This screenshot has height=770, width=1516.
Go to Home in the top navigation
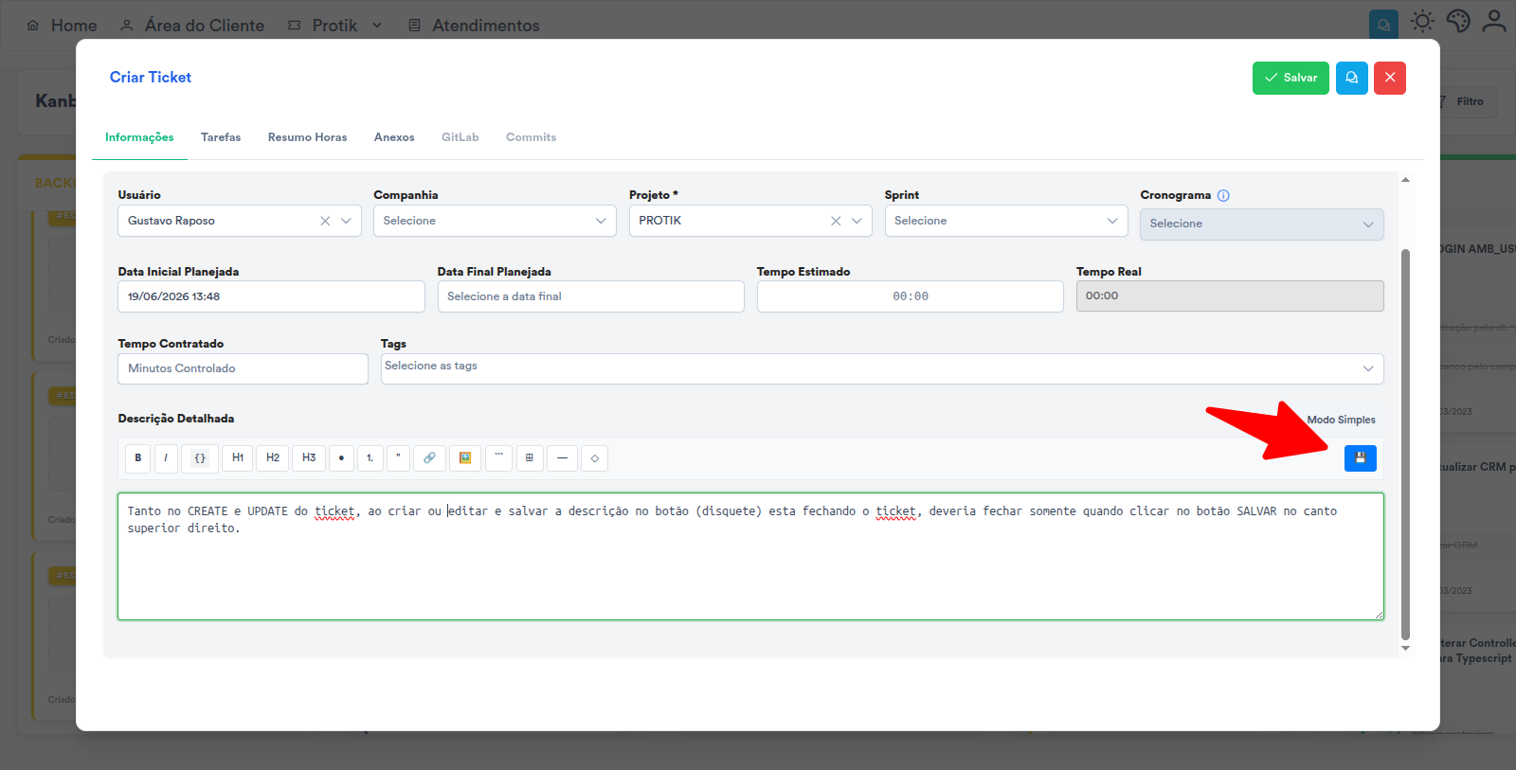[x=62, y=26]
